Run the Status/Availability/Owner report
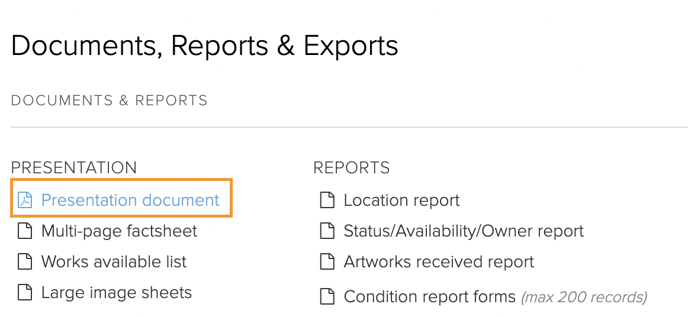This screenshot has height=317, width=688. point(464,231)
